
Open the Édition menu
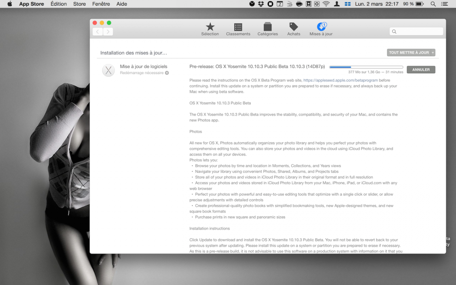click(59, 4)
